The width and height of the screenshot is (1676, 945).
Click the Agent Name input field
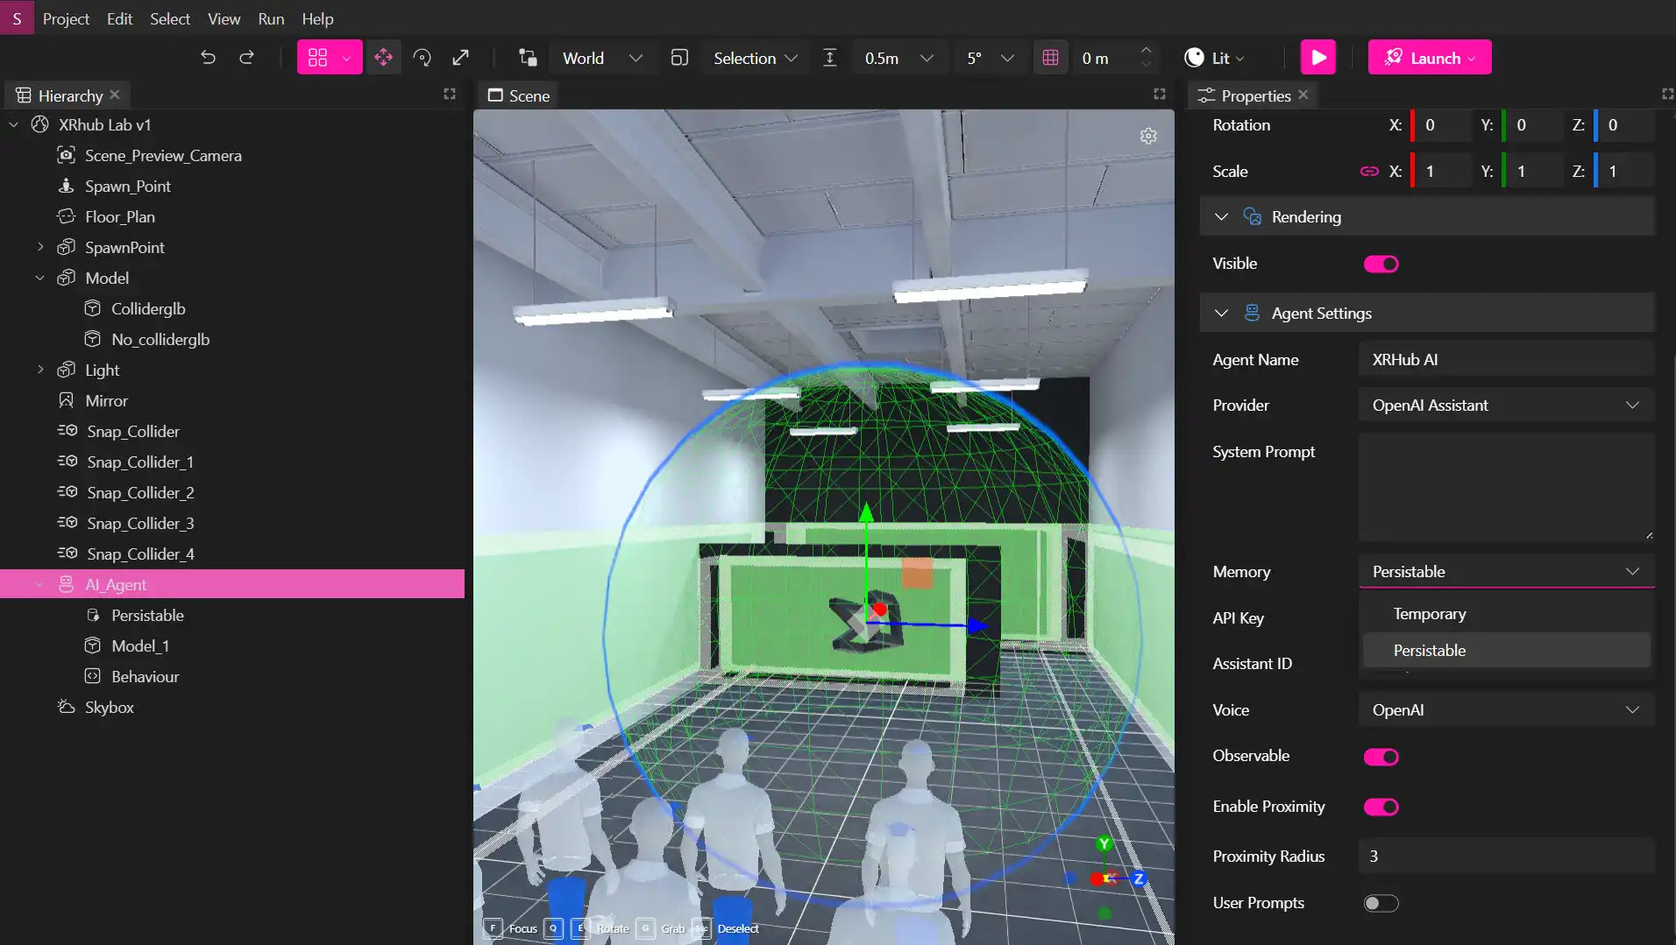coord(1506,360)
